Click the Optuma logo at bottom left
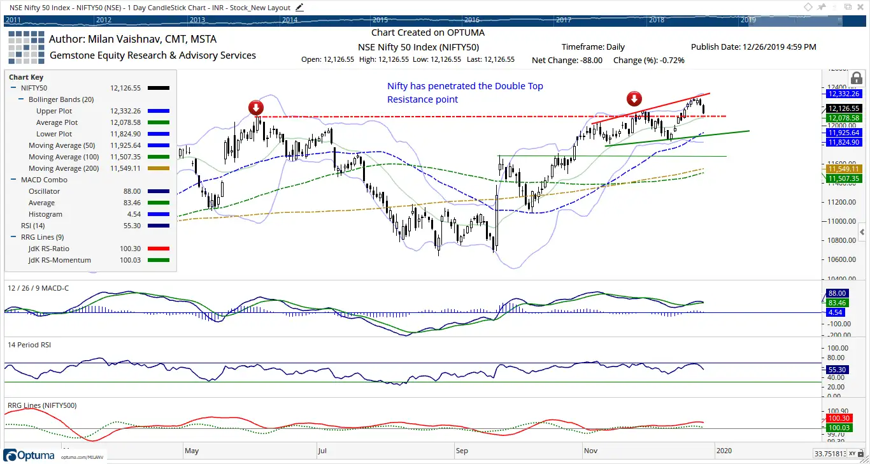This screenshot has height=464, width=870. (31, 454)
